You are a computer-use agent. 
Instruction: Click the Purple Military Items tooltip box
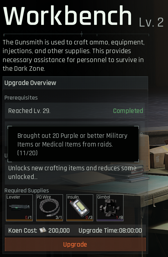pos(73,144)
